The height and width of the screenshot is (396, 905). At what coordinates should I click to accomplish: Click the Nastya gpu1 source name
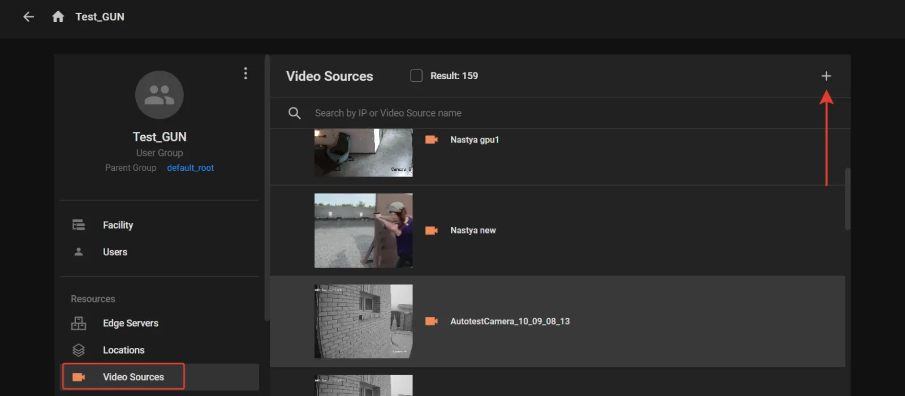click(x=475, y=140)
